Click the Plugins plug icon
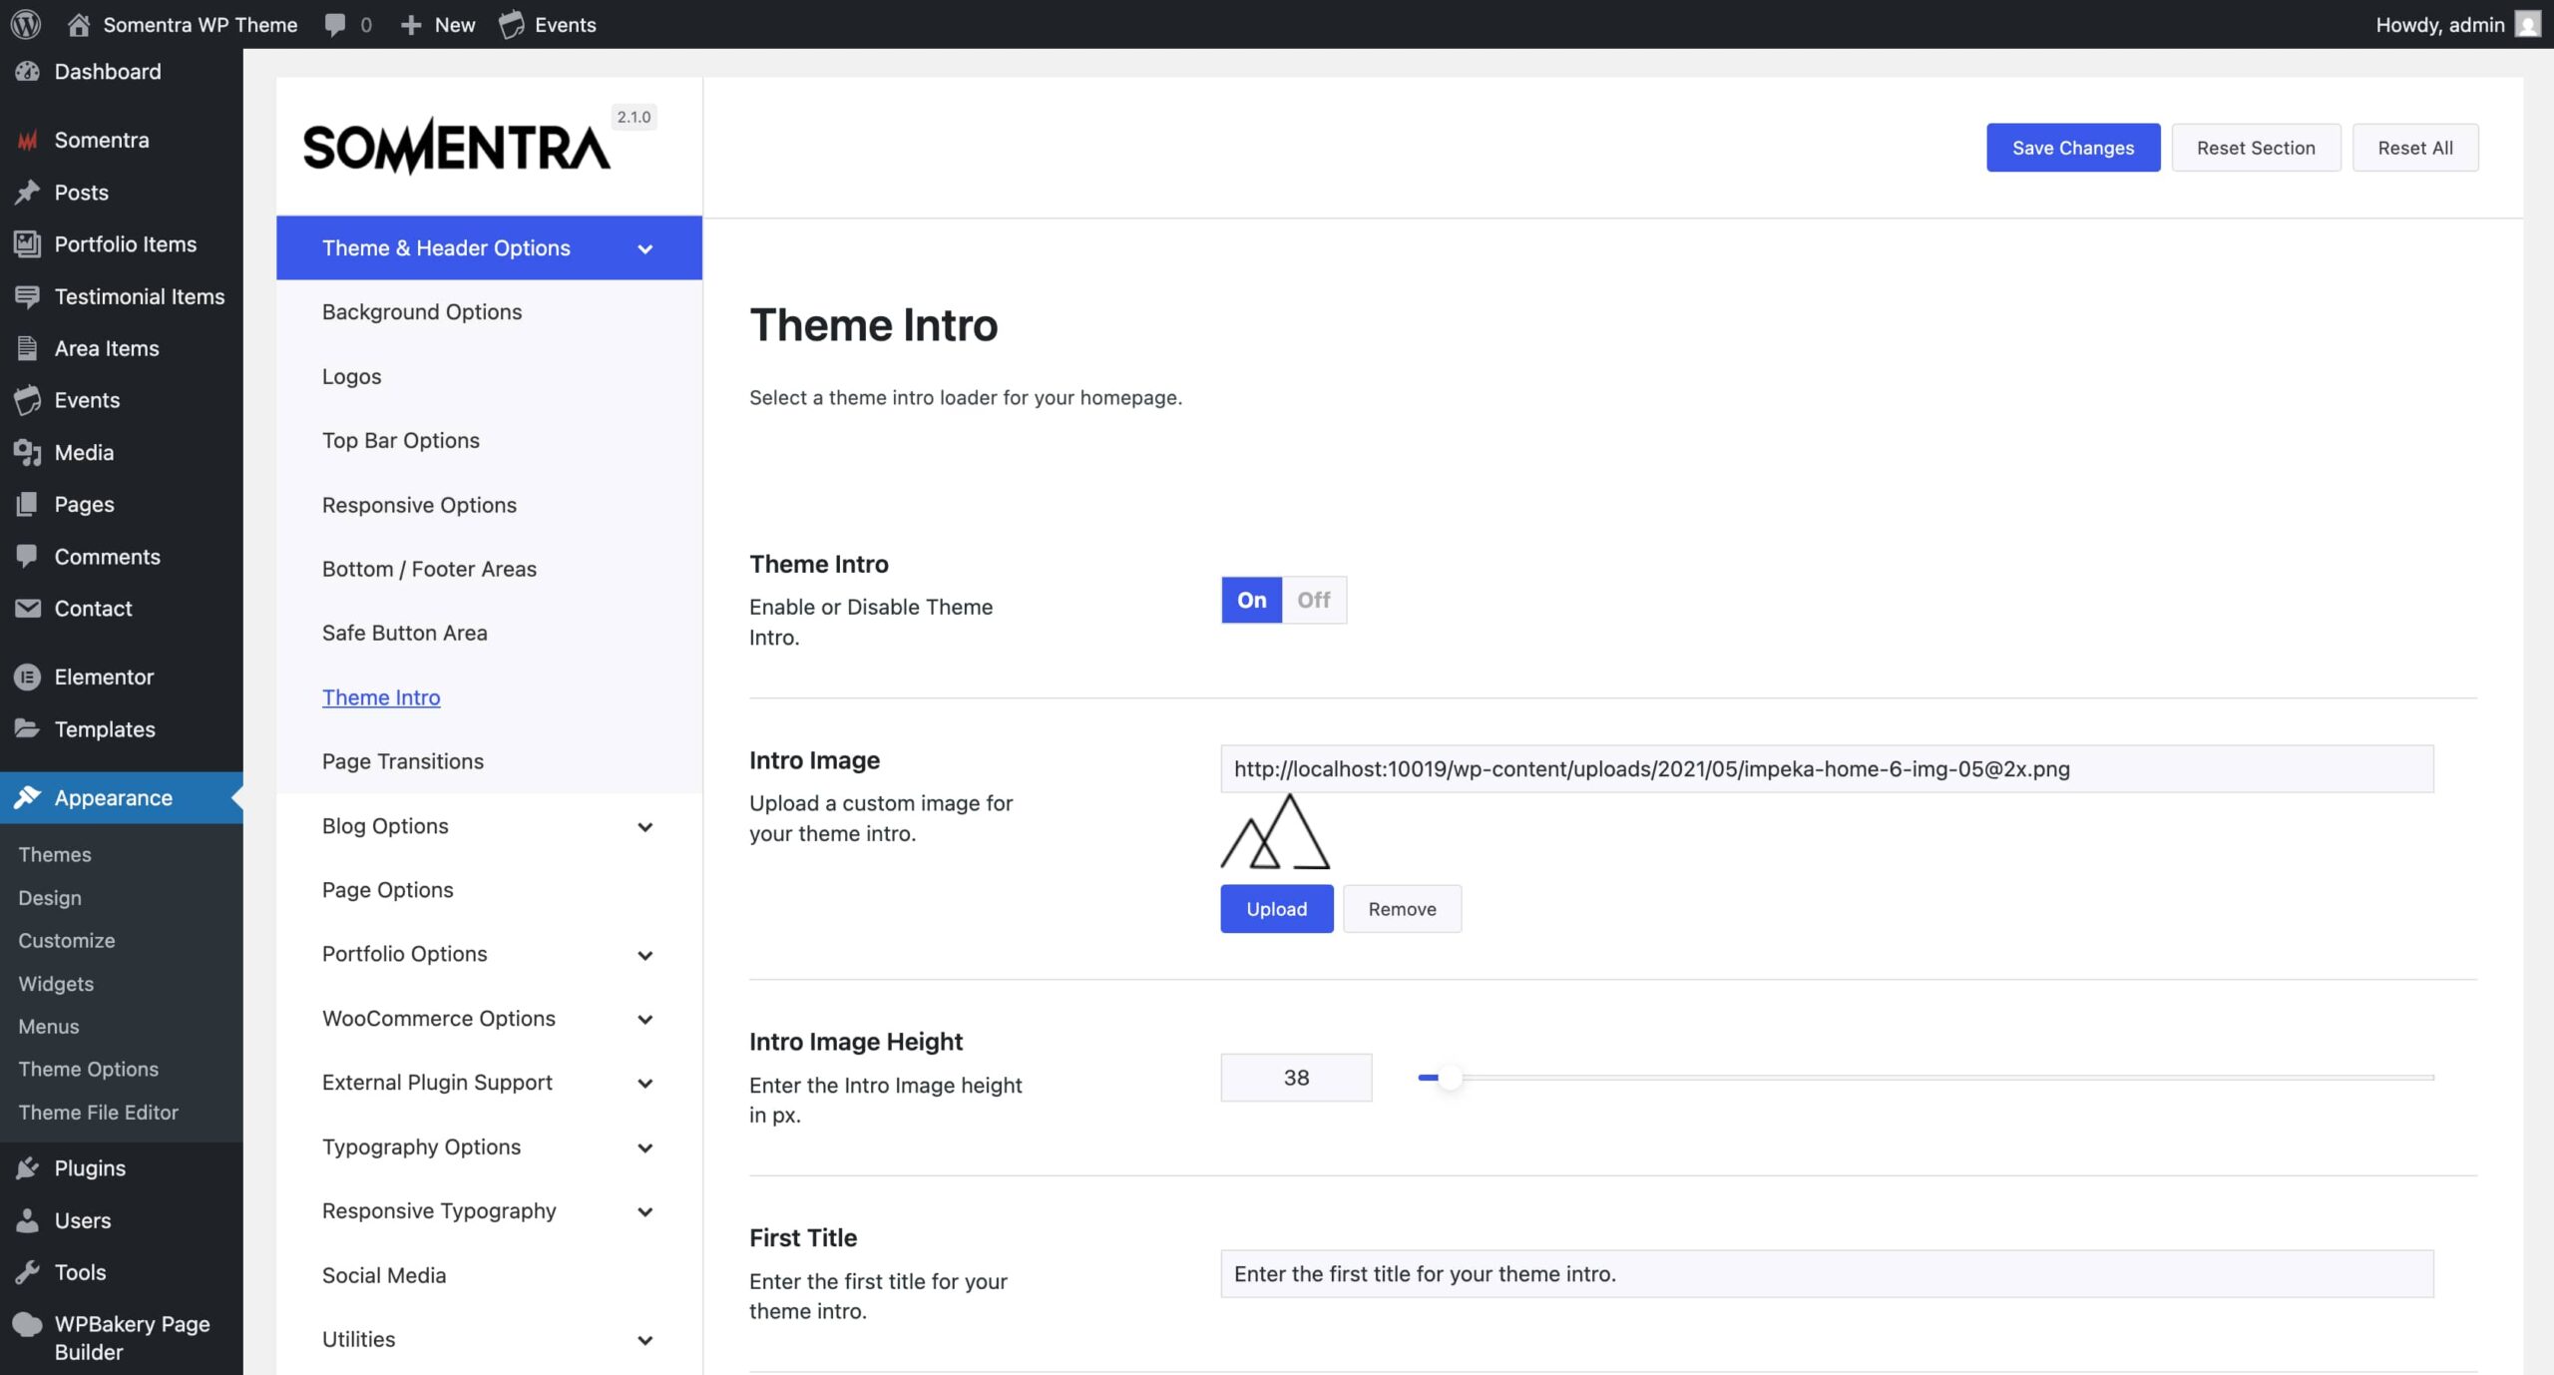 28,1167
